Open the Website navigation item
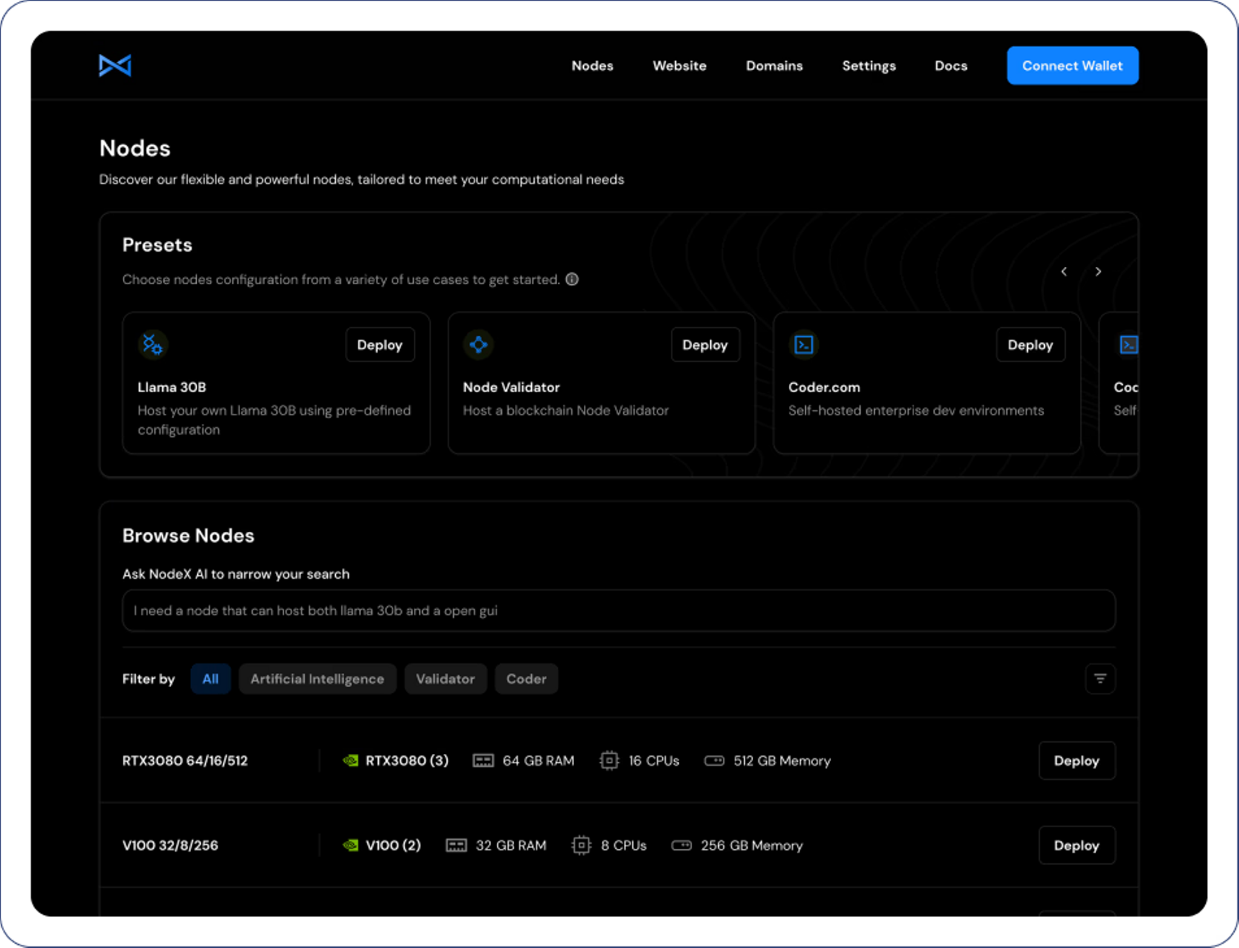 [679, 65]
